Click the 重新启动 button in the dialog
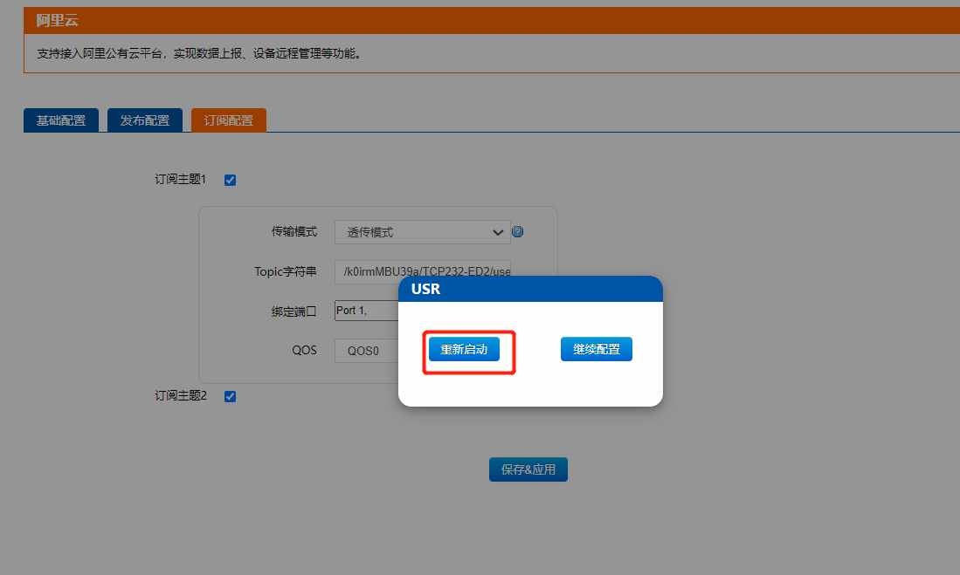 point(464,350)
